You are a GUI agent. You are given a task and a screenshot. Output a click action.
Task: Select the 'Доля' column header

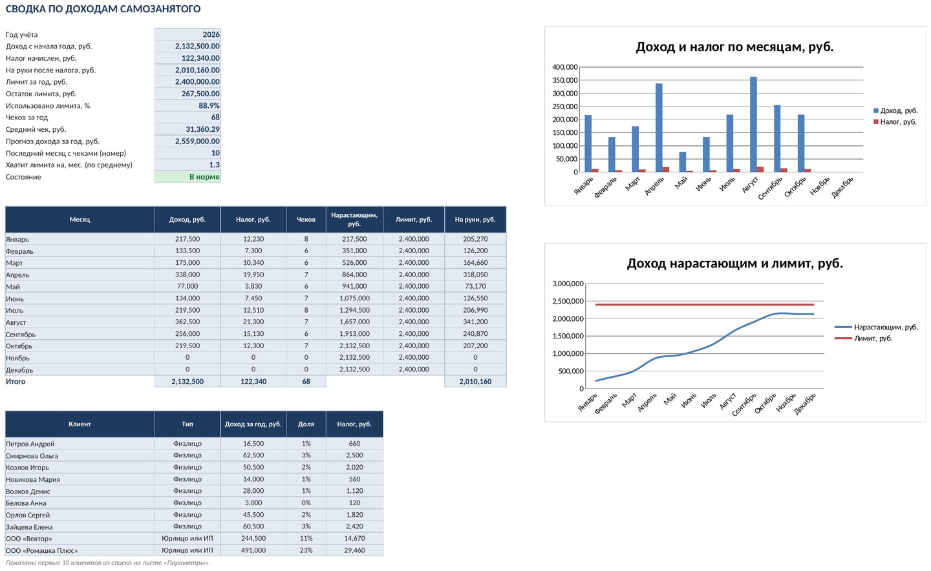(306, 424)
